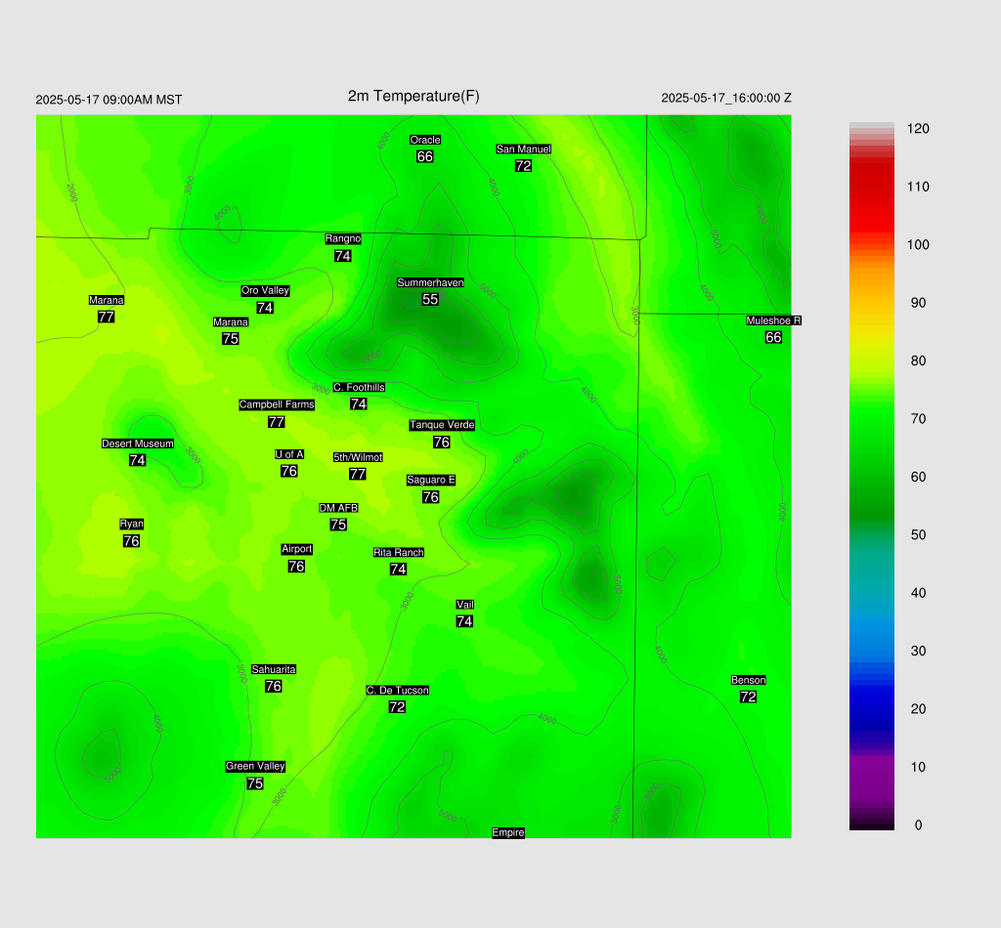Select the San Manuel station label

pyautogui.click(x=524, y=148)
